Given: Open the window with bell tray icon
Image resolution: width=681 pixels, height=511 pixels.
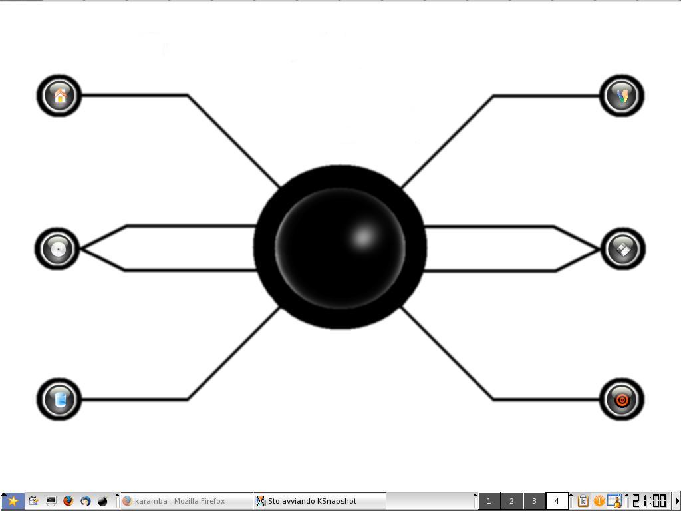Looking at the screenshot, I should tap(614, 501).
